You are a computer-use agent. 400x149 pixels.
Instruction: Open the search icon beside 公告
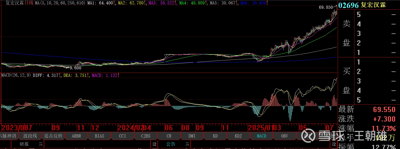click(187, 144)
